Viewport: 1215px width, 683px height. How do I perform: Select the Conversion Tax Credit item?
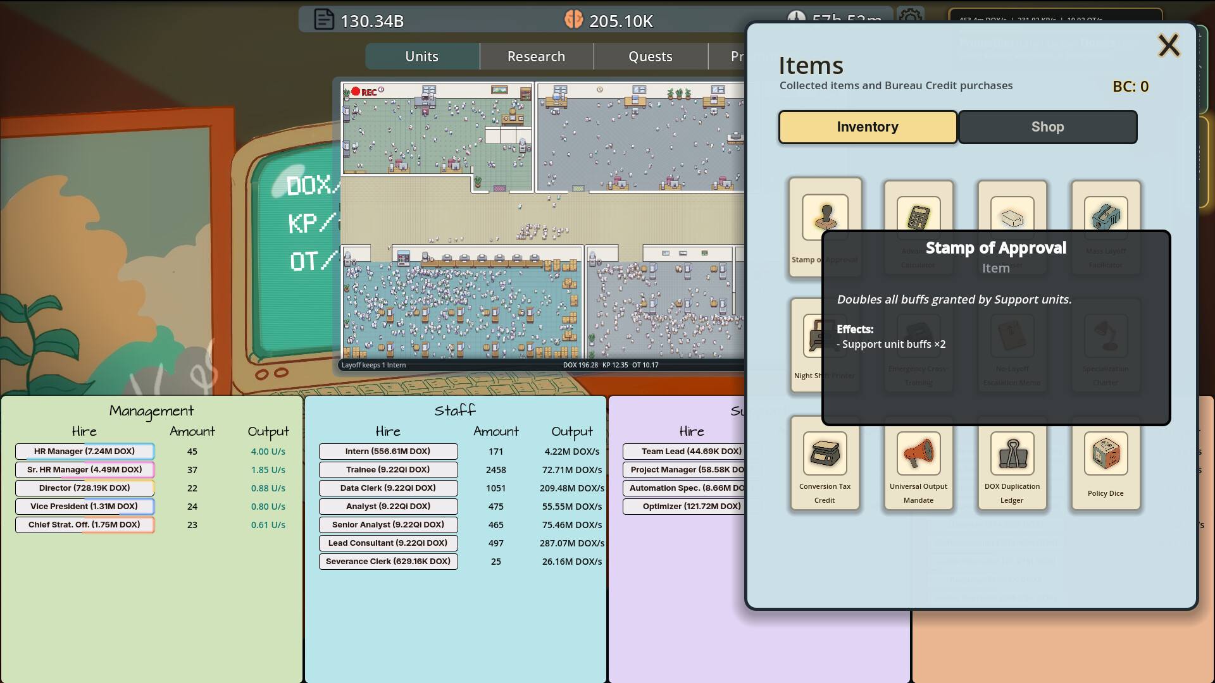(825, 463)
